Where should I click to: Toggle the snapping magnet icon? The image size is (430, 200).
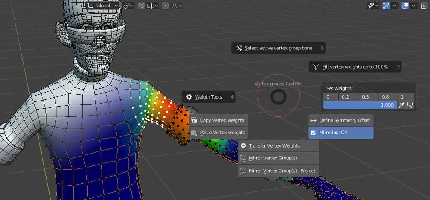[141, 6]
